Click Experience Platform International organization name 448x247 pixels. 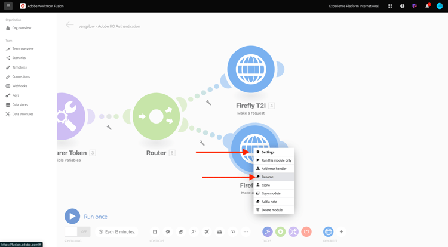354,6
